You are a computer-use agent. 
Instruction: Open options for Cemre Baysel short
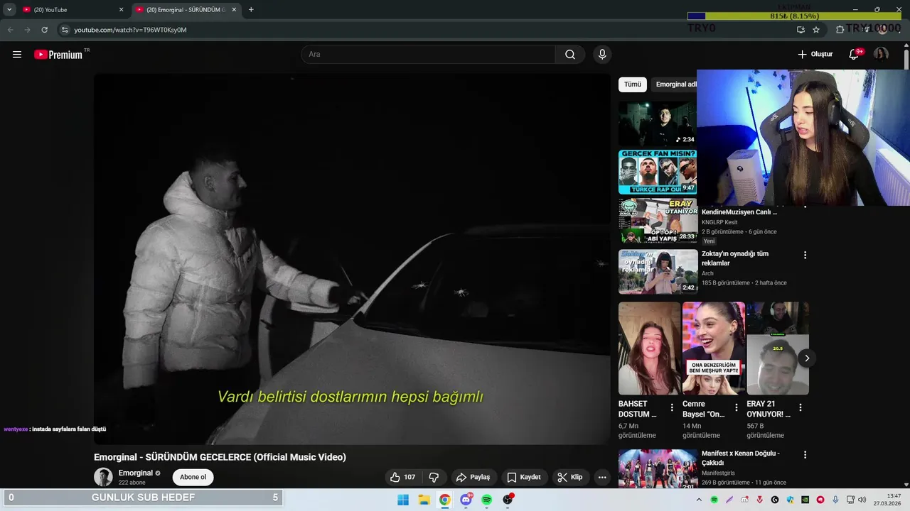(x=736, y=408)
